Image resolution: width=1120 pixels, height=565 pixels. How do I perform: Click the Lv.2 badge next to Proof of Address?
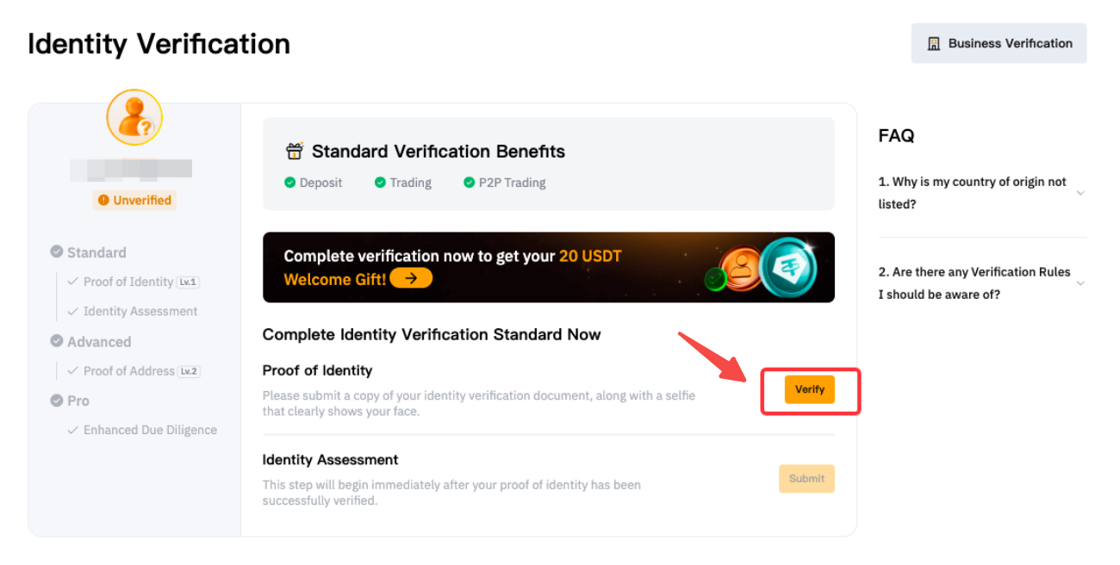(x=190, y=371)
